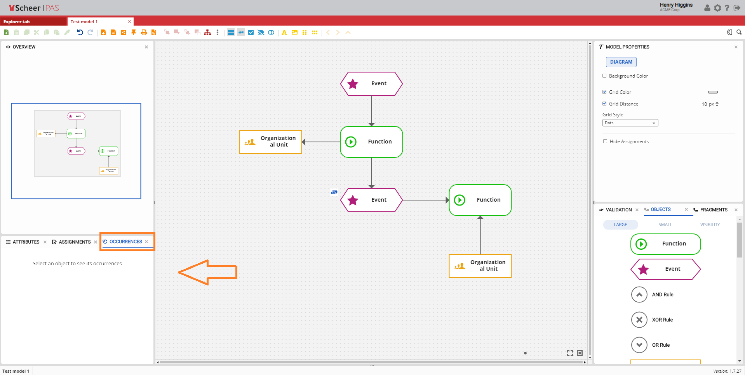Viewport: 745px width, 375px height.
Task: Click the Grid Color swatch
Action: (713, 92)
